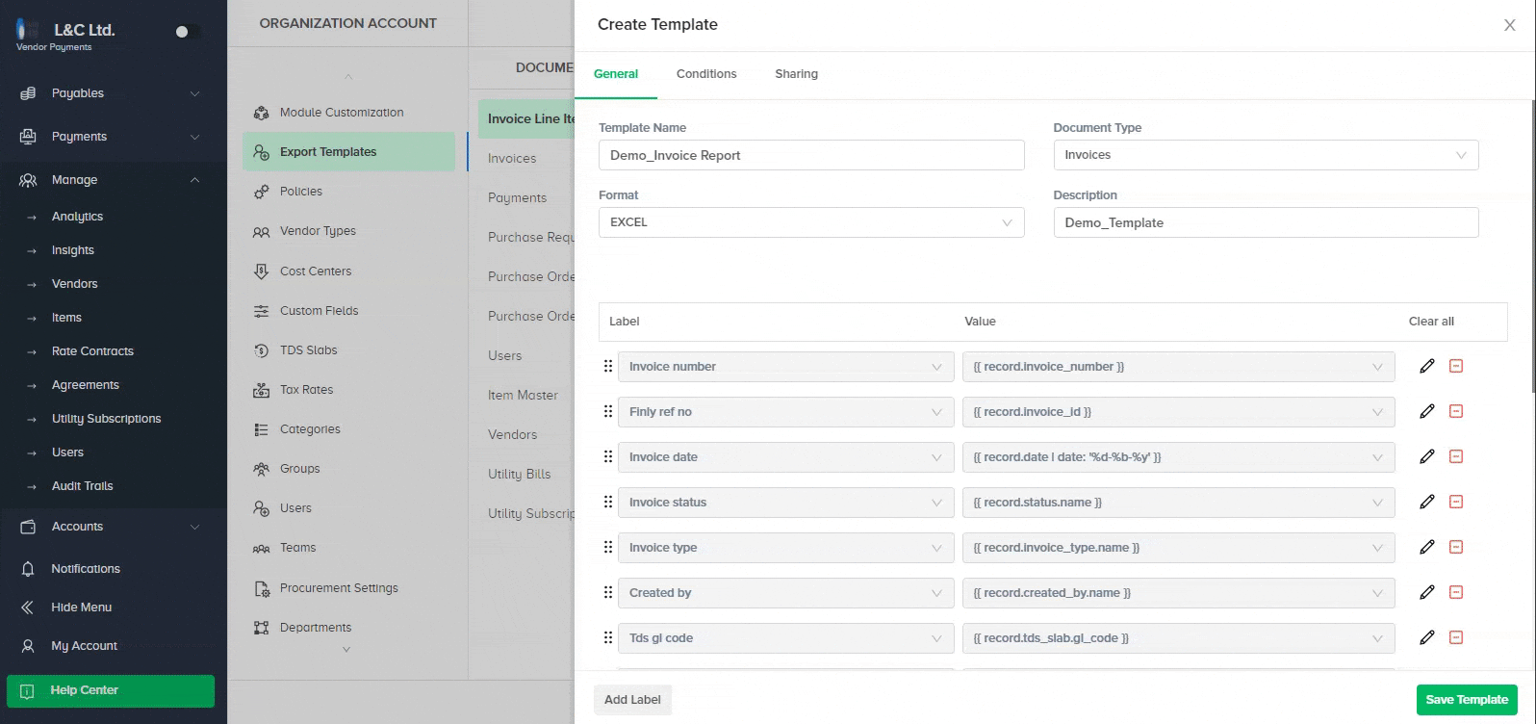Screen dimensions: 1536x724
Task: Remove the Invoice date row with red minus icon
Action: (1456, 456)
